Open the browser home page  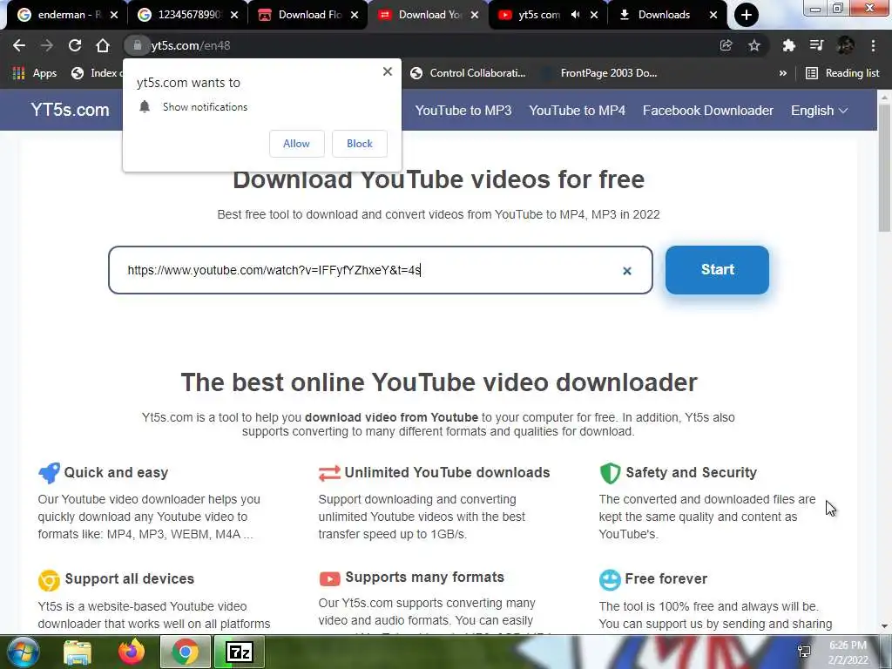coord(103,45)
